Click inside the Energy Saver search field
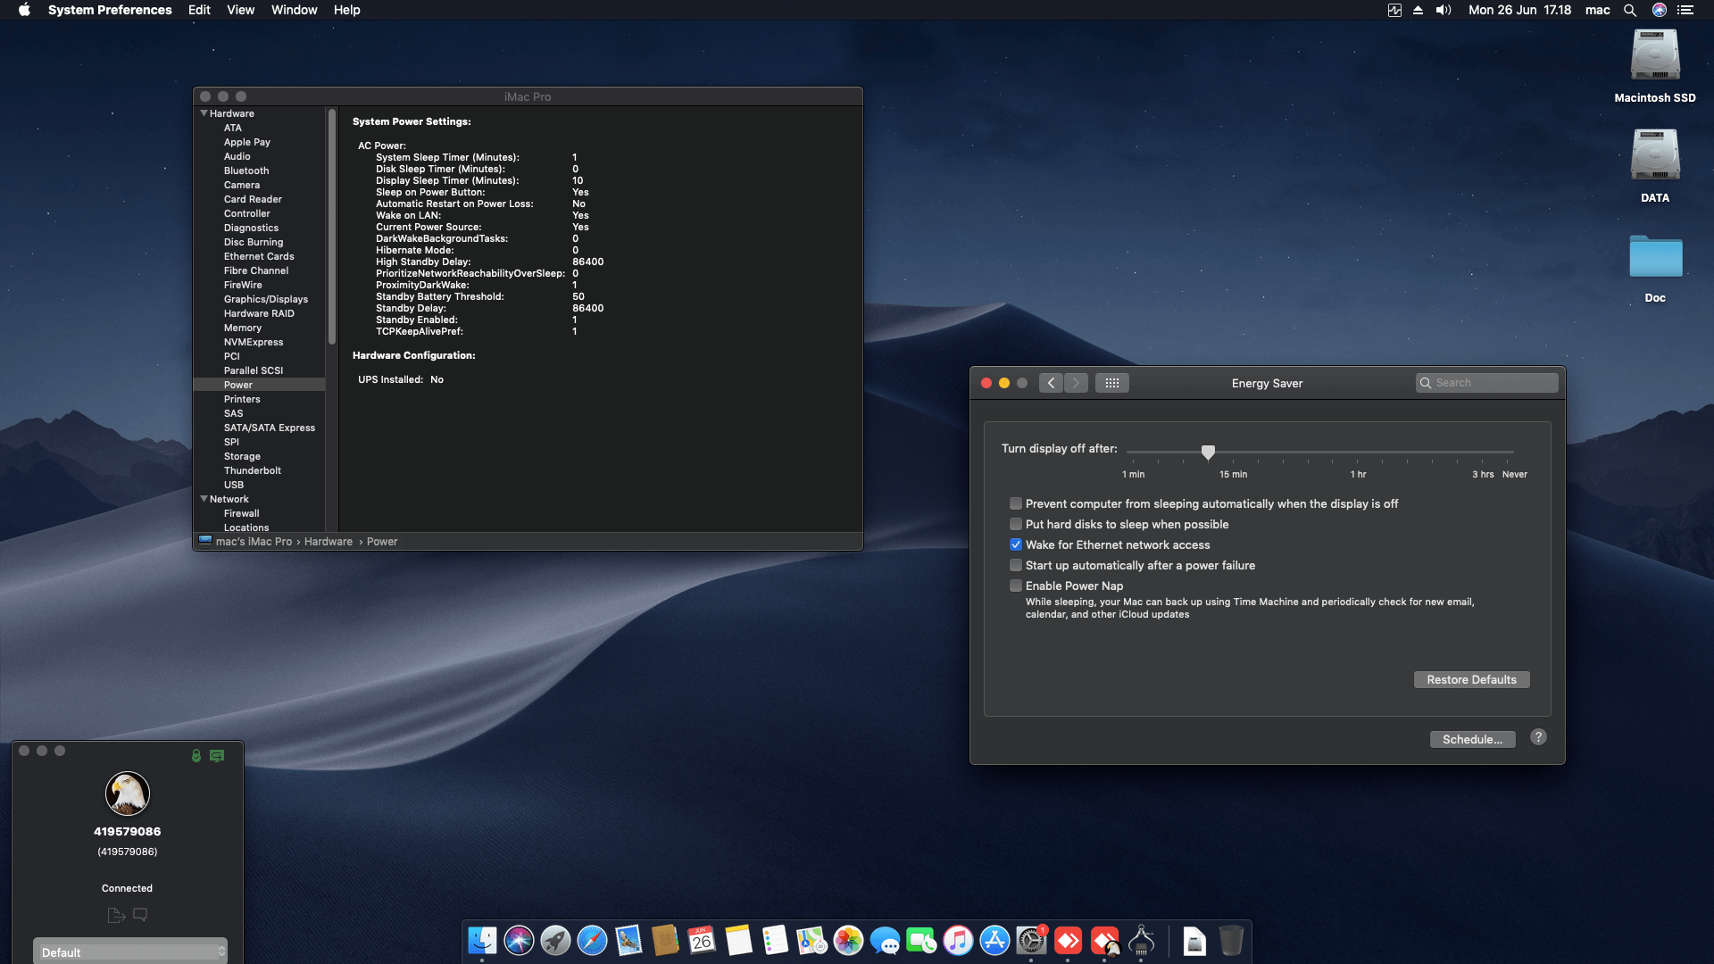This screenshot has height=964, width=1714. (1486, 382)
